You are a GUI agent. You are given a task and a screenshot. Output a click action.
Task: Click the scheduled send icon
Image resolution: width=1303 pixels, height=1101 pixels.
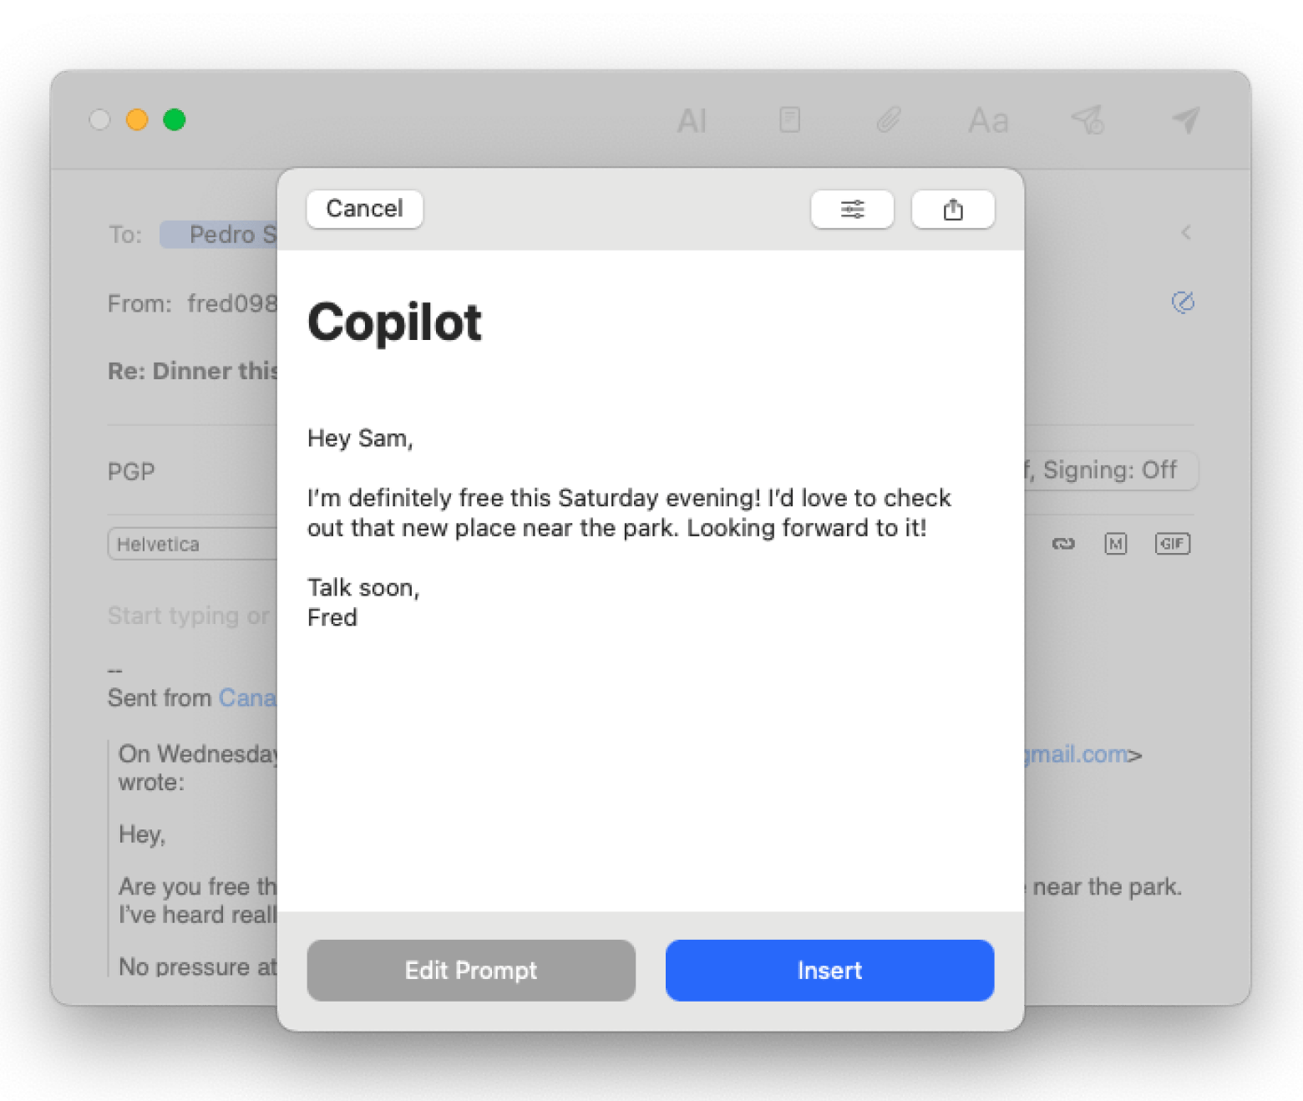pos(1088,120)
